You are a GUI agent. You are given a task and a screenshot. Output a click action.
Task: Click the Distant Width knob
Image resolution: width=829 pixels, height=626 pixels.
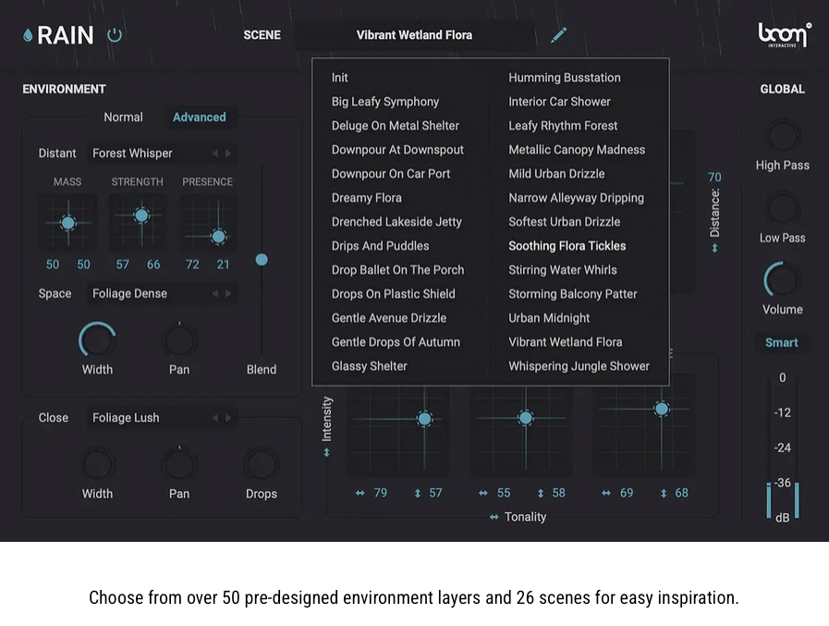pos(97,339)
